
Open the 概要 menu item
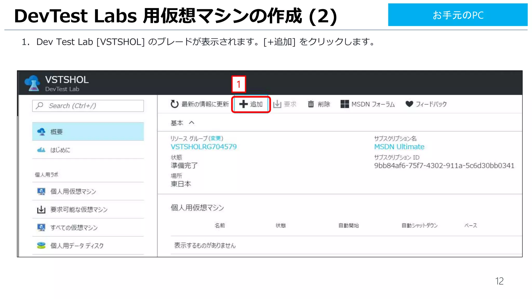pos(88,132)
